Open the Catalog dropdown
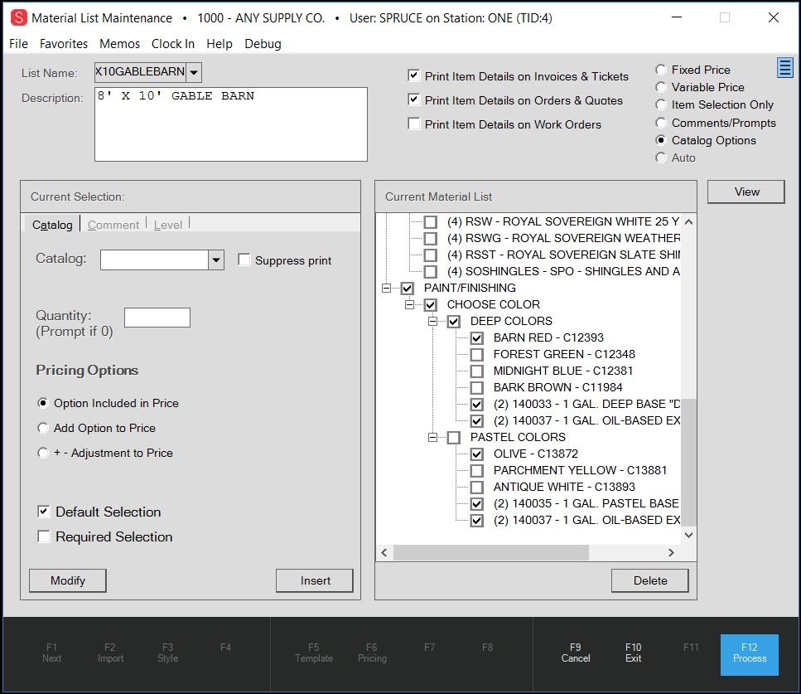 coord(215,259)
